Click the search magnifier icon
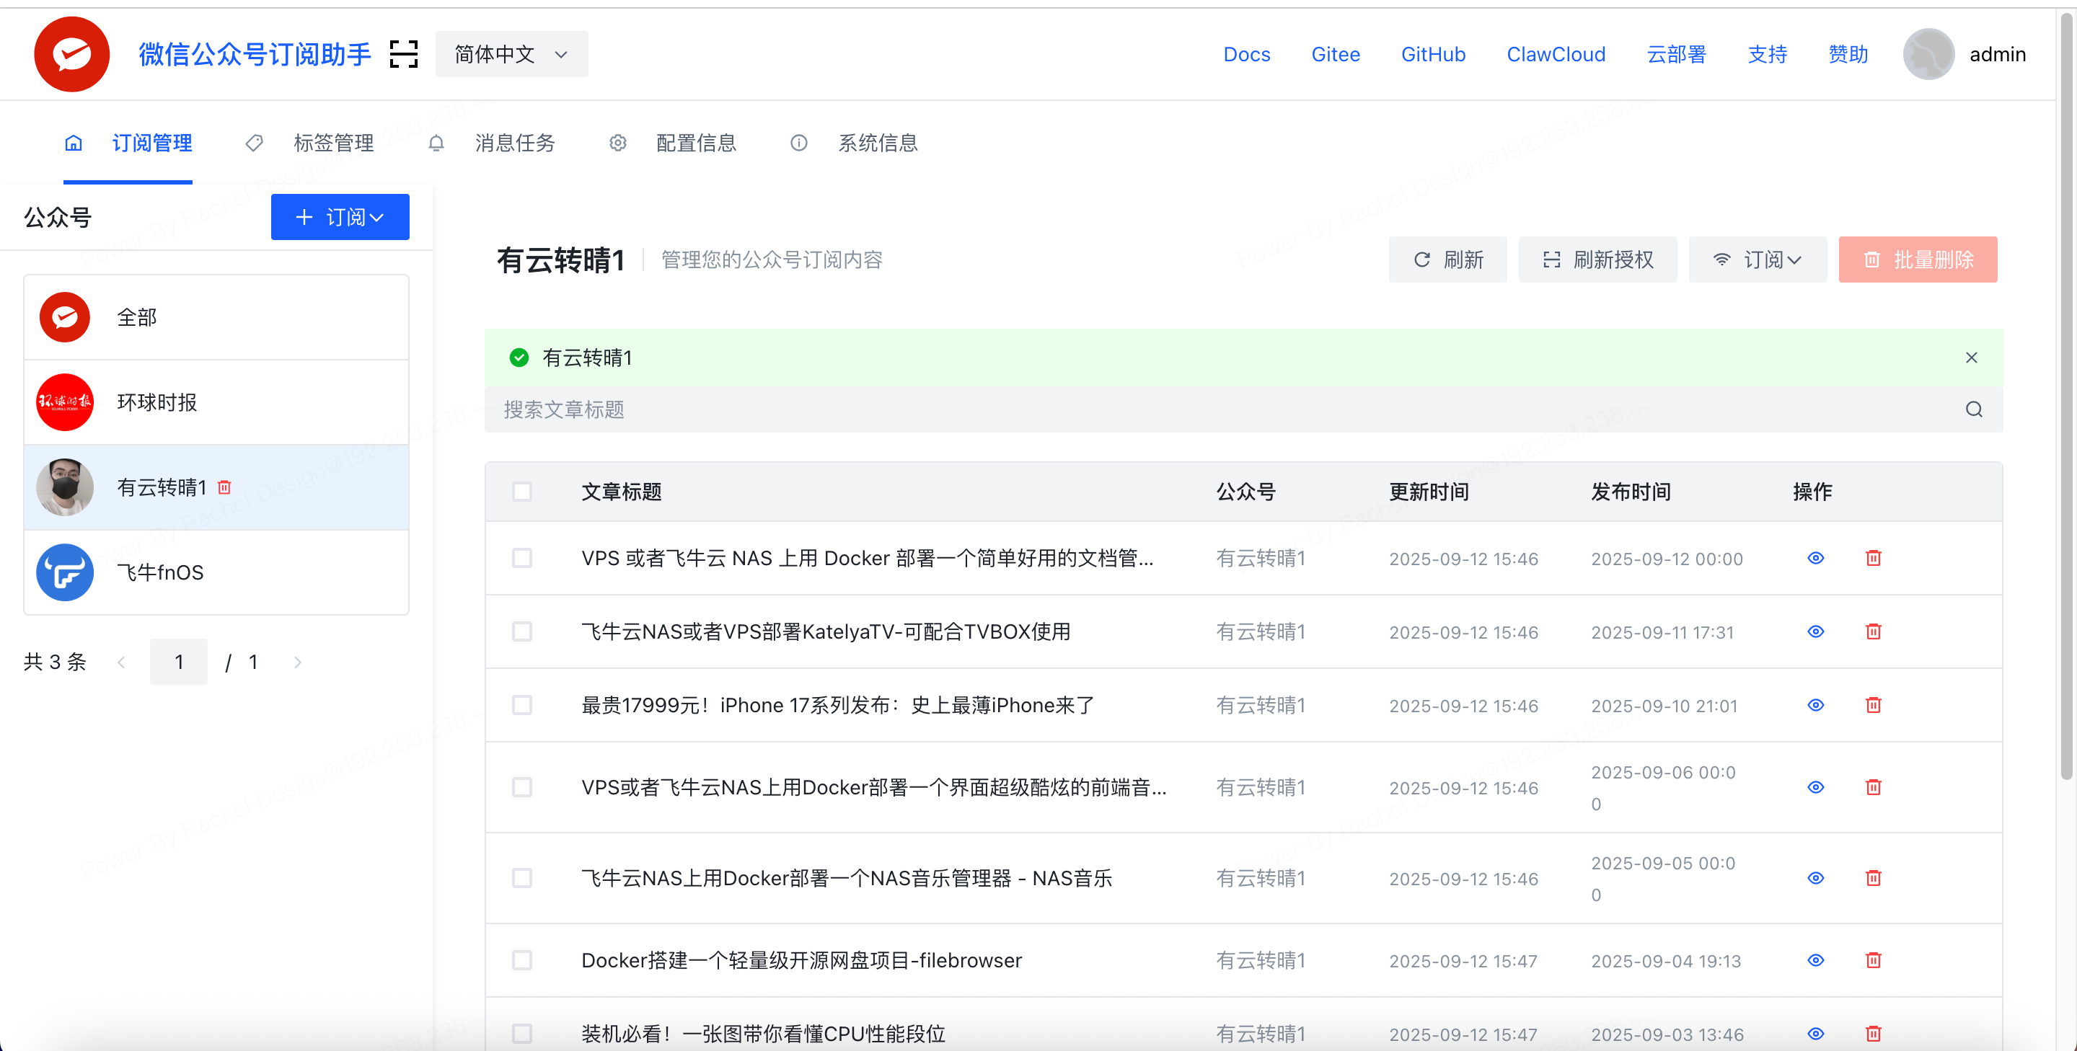Image resolution: width=2077 pixels, height=1051 pixels. pyautogui.click(x=1973, y=409)
